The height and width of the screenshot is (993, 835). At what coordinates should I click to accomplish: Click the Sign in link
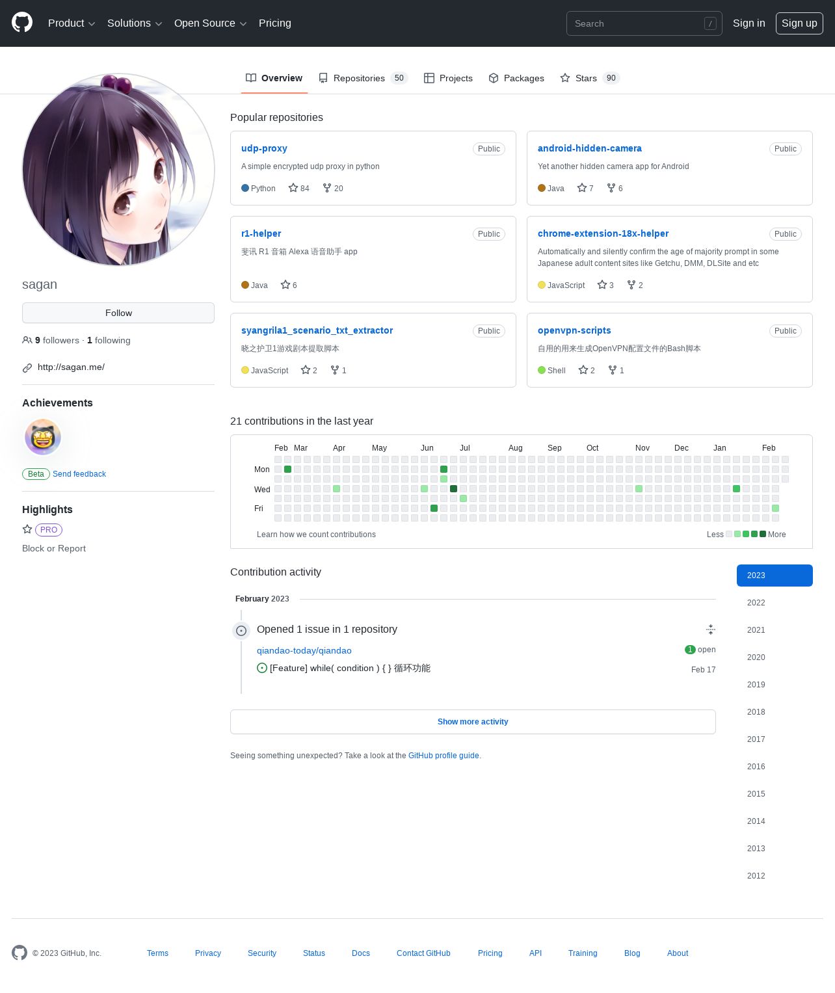[x=749, y=23]
